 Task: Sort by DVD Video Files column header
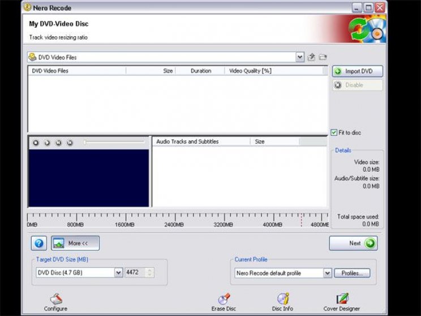tap(77, 71)
